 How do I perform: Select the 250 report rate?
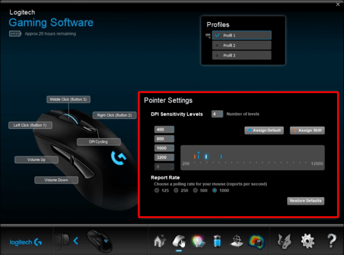(x=176, y=190)
